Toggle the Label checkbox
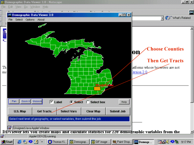Image resolution: width=194 pixels, height=145 pixels. tap(51, 102)
